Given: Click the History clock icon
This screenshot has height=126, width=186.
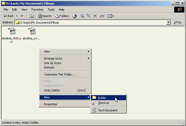Looking at the screenshot, I should point(74,16).
